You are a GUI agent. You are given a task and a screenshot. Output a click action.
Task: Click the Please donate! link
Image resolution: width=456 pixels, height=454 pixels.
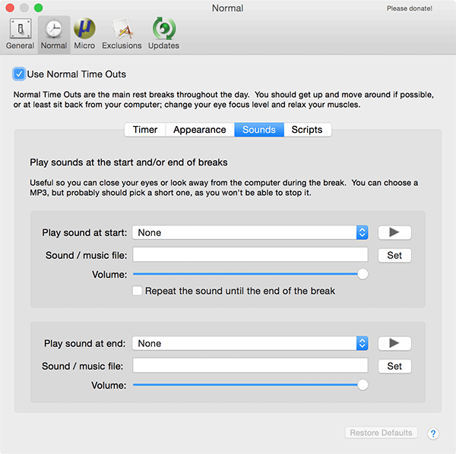(409, 8)
